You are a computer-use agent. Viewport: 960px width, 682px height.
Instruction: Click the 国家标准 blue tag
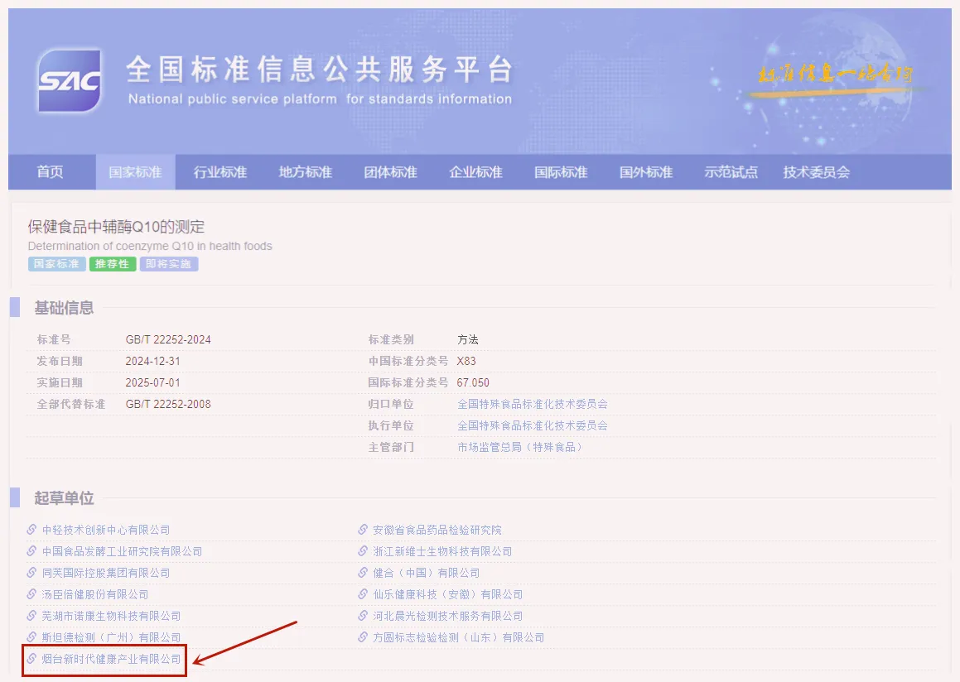coord(56,264)
